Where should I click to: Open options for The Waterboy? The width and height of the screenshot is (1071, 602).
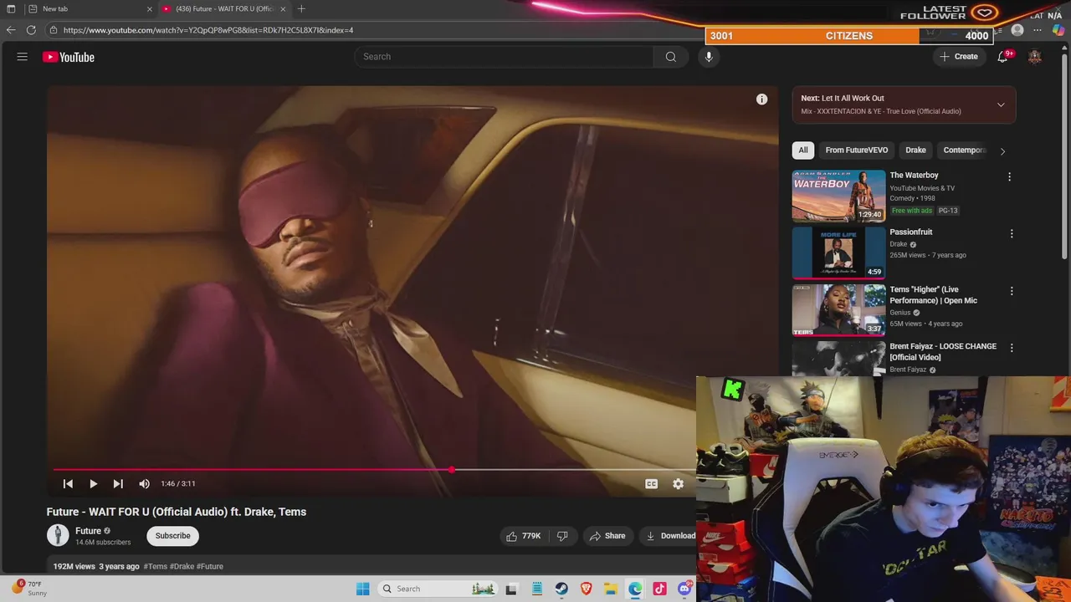pos(1009,177)
